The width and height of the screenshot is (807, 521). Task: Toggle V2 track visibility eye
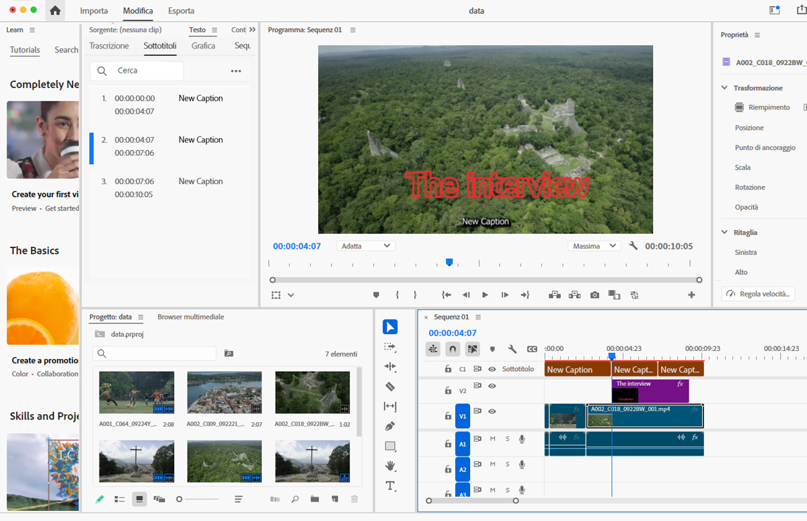point(492,386)
